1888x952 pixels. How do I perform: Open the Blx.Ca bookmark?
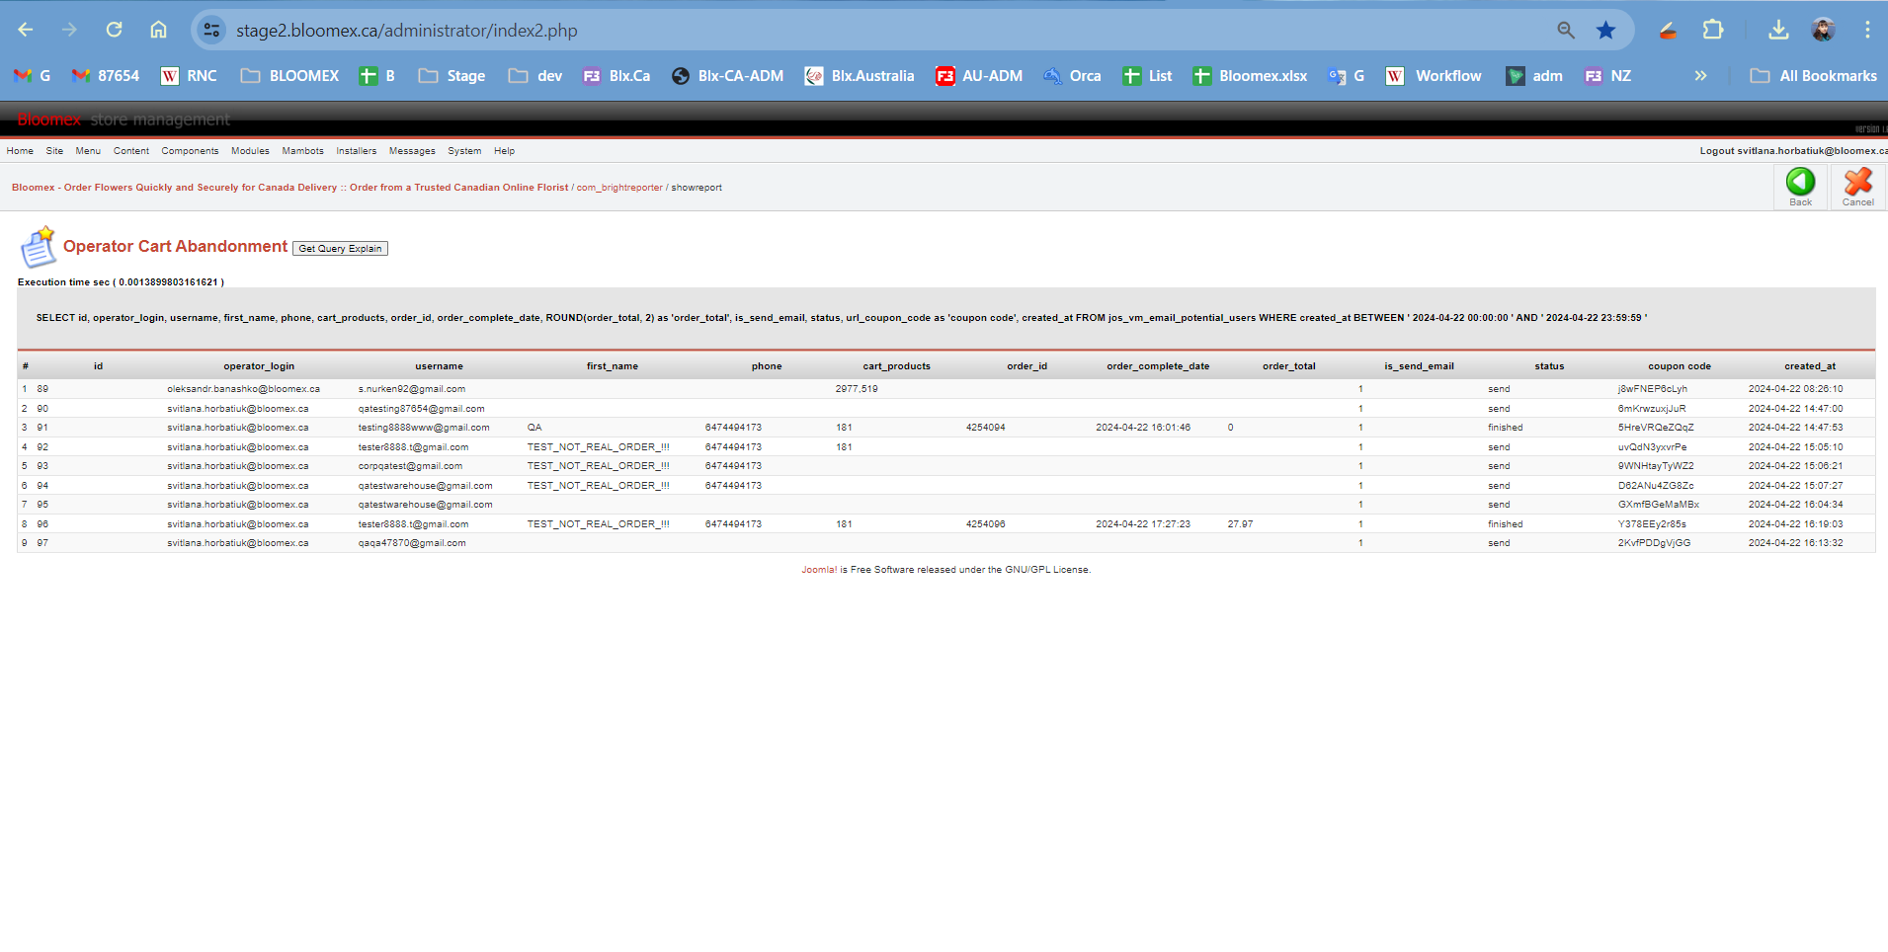coord(616,76)
